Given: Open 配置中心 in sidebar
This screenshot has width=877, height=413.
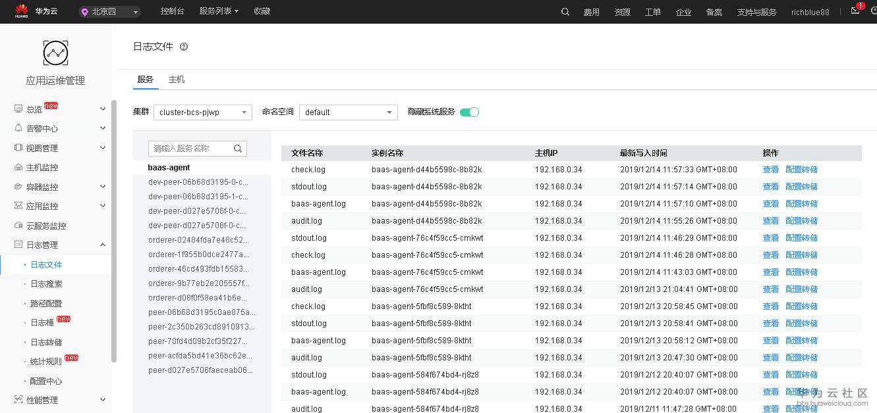Looking at the screenshot, I should (x=46, y=381).
